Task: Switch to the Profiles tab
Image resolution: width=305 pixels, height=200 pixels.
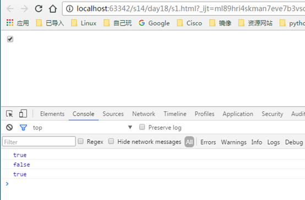Action: pos(204,114)
